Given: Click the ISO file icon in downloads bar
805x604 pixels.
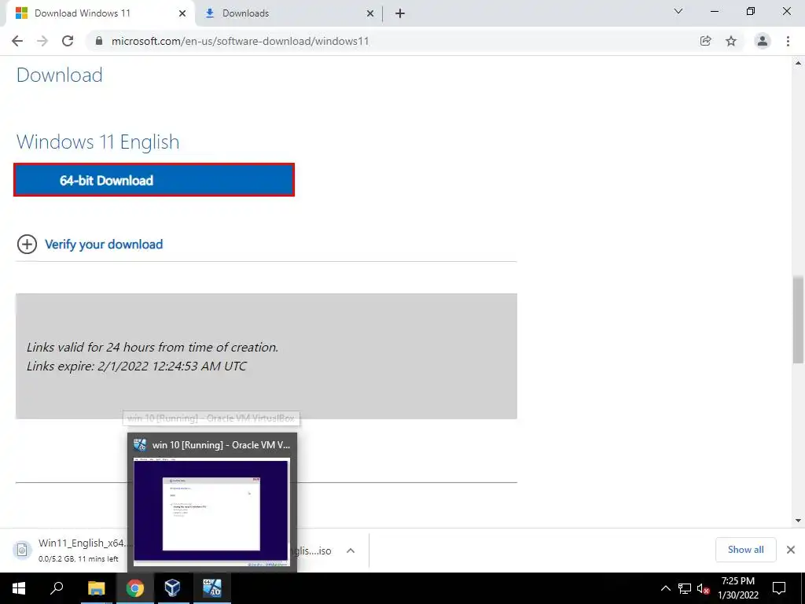Looking at the screenshot, I should 22,550.
